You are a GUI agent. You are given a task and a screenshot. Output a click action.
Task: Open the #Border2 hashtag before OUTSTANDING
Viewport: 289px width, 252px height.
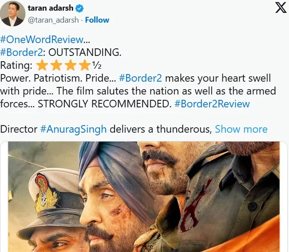pos(22,52)
